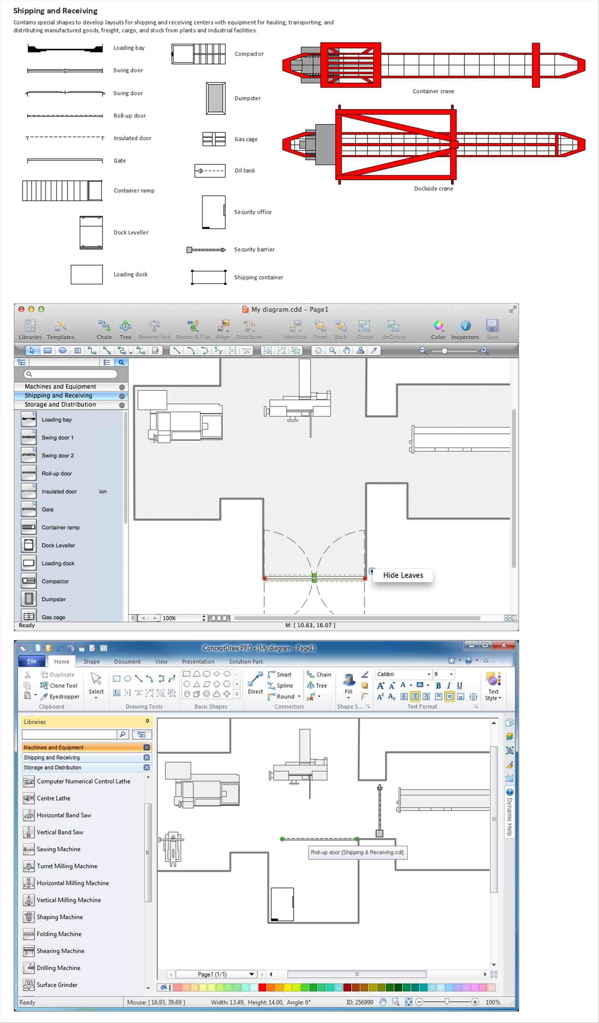Switch to the Shape ribbon tab
The height and width of the screenshot is (1023, 599).
(x=91, y=661)
